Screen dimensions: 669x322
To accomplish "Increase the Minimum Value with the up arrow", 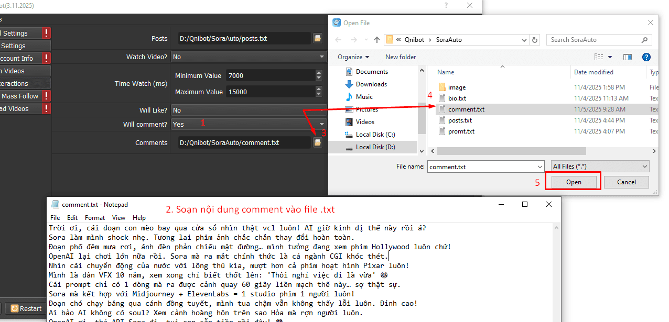I will (x=319, y=73).
